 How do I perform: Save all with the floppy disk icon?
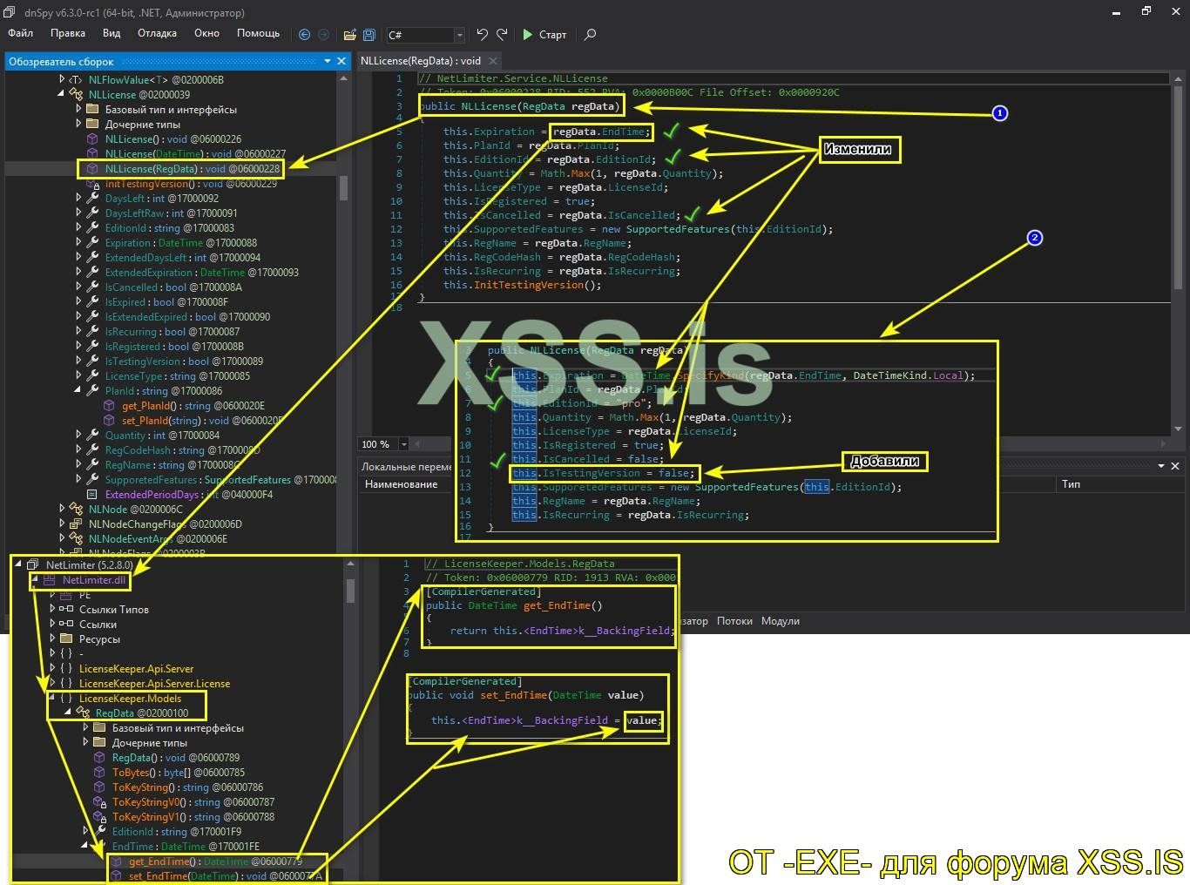coord(369,35)
